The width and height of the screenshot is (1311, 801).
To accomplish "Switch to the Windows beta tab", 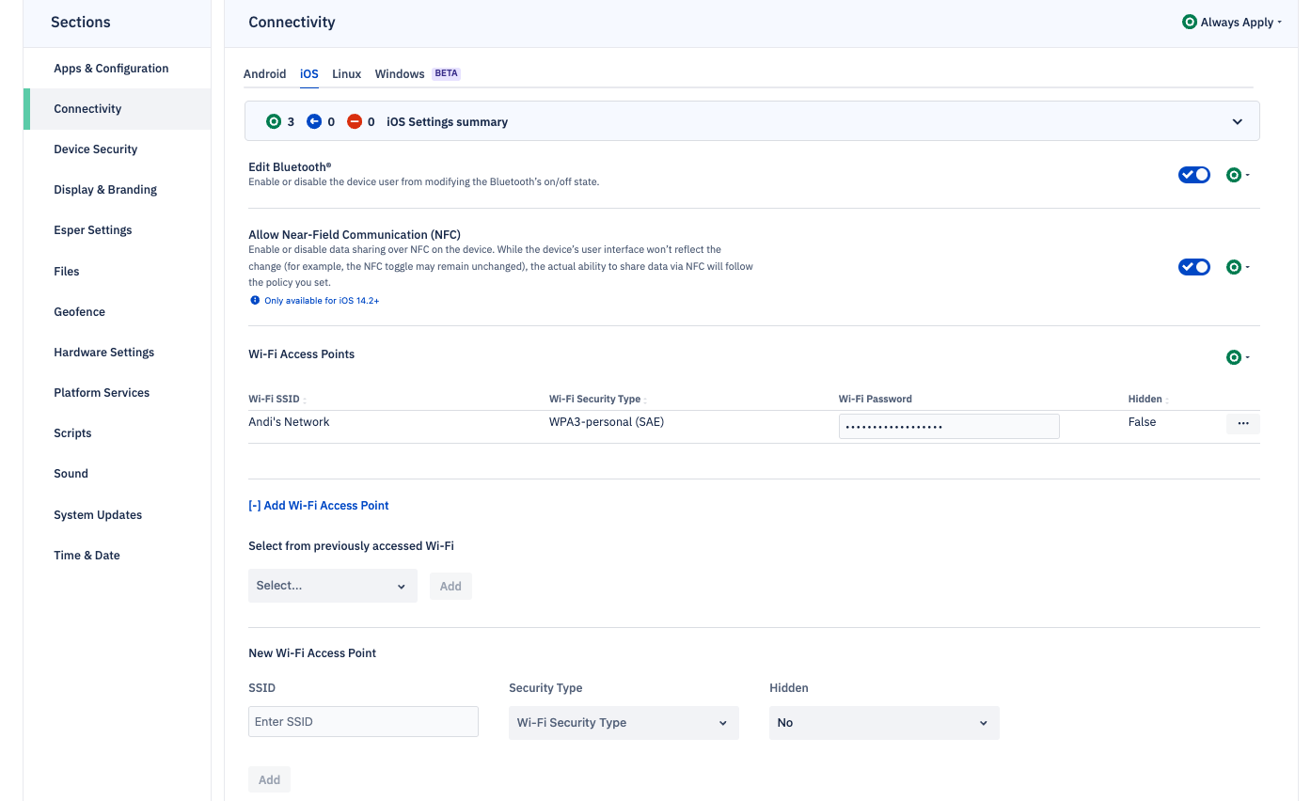I will point(400,74).
